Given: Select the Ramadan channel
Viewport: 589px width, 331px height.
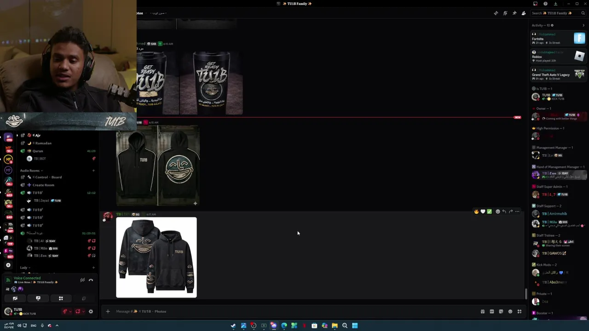Looking at the screenshot, I should (58, 143).
